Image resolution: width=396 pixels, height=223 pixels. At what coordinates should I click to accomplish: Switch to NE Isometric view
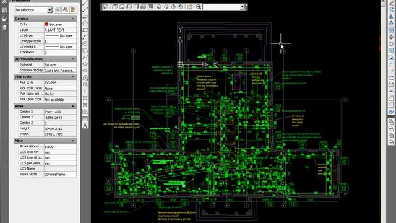point(173,7)
